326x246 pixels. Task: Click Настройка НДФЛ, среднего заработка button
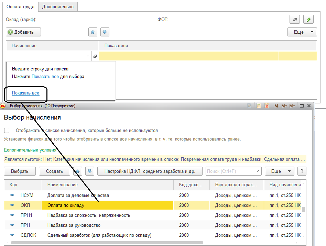pyautogui.click(x=150, y=171)
